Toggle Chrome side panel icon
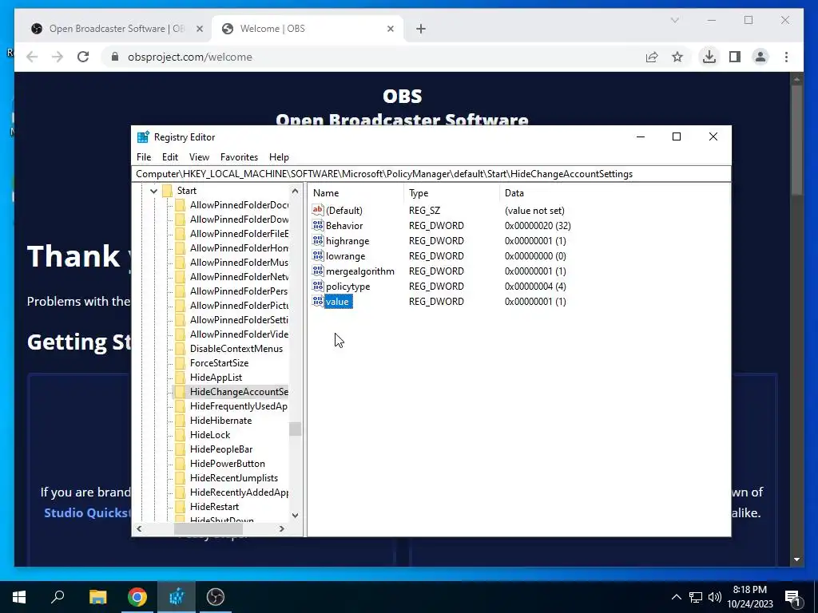This screenshot has height=613, width=818. pyautogui.click(x=735, y=57)
